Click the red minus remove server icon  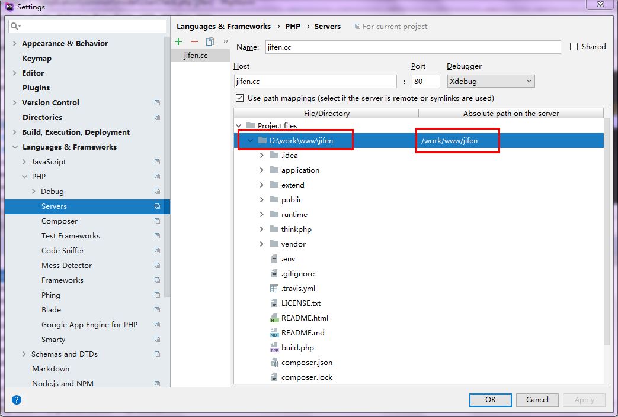[194, 41]
